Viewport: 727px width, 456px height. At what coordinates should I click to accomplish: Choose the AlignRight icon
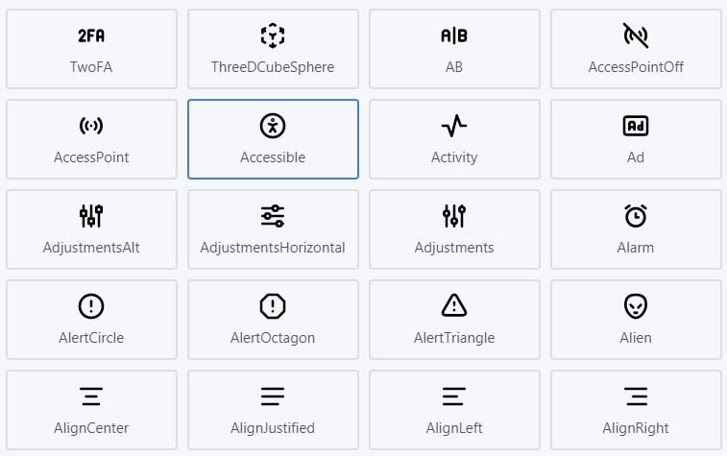click(636, 396)
